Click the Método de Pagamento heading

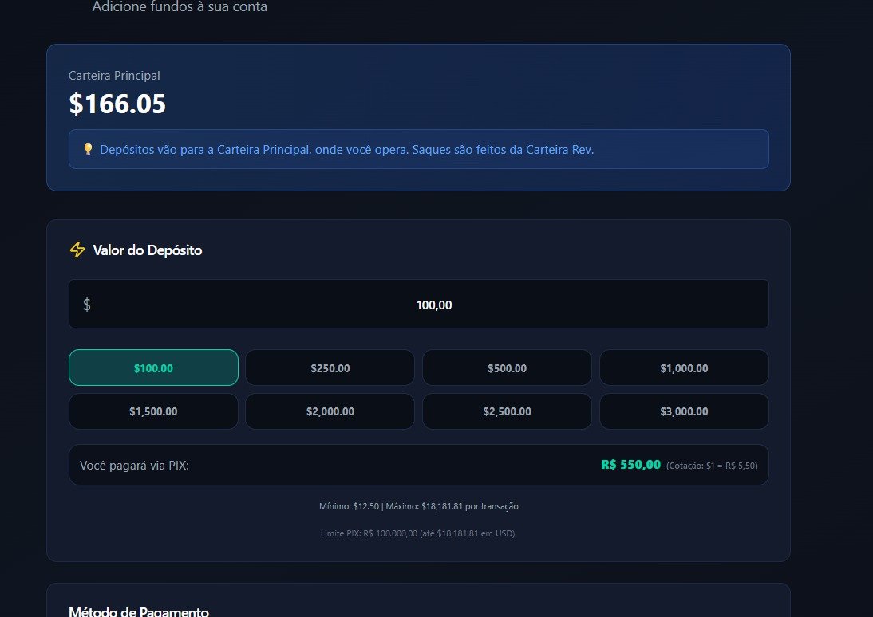[x=139, y=611]
